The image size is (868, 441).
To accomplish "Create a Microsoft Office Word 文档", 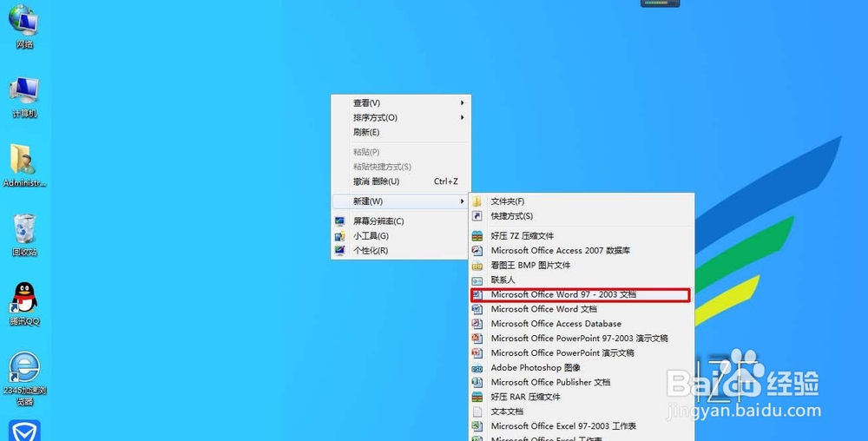I will 582,309.
